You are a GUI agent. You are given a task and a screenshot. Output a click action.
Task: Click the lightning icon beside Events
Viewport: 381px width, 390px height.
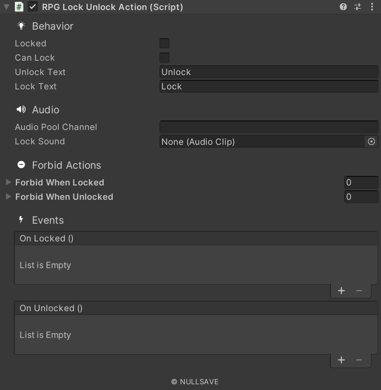tap(21, 220)
